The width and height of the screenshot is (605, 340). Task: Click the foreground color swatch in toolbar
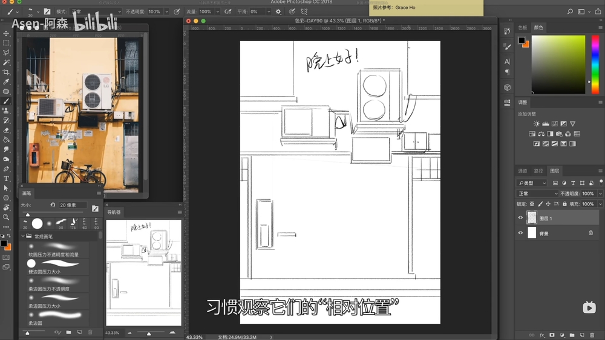tap(4, 243)
